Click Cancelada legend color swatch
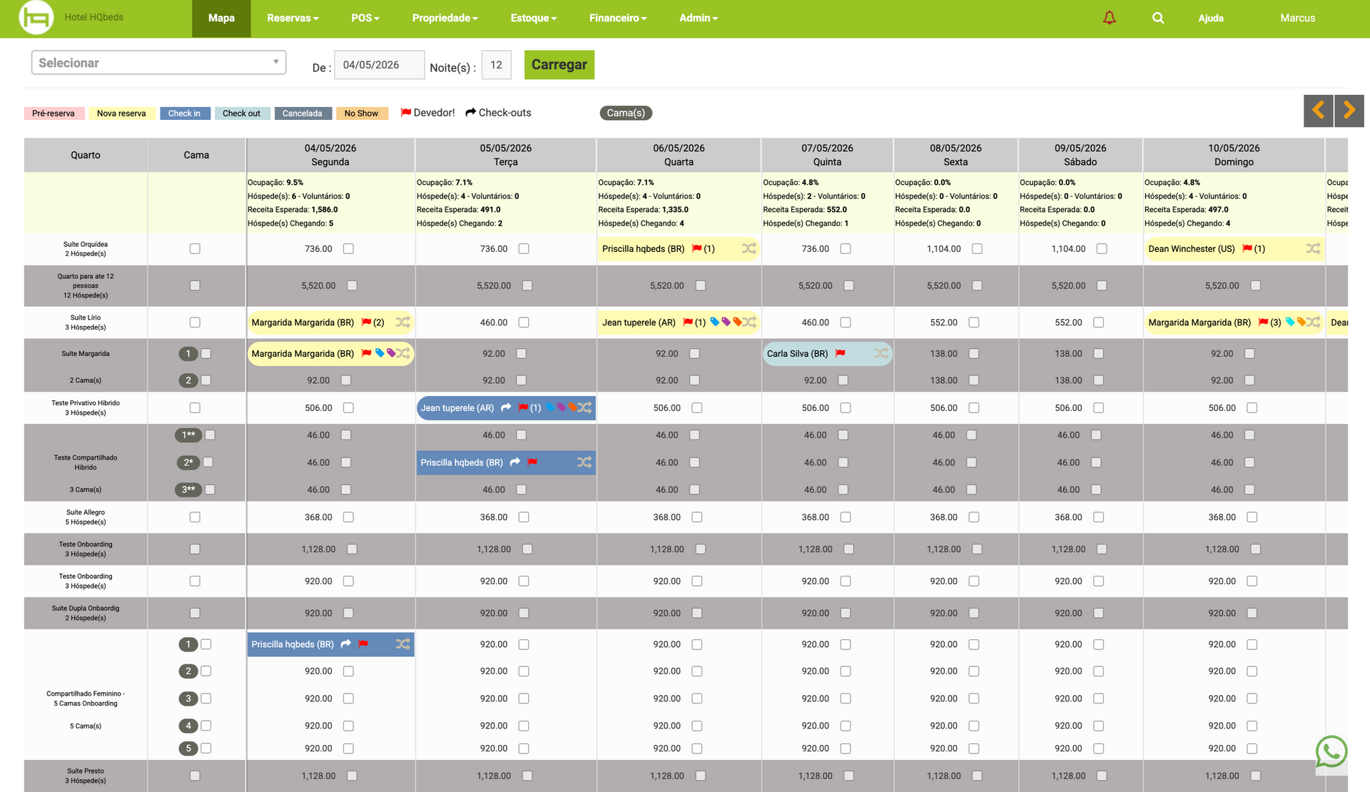 pyautogui.click(x=303, y=113)
